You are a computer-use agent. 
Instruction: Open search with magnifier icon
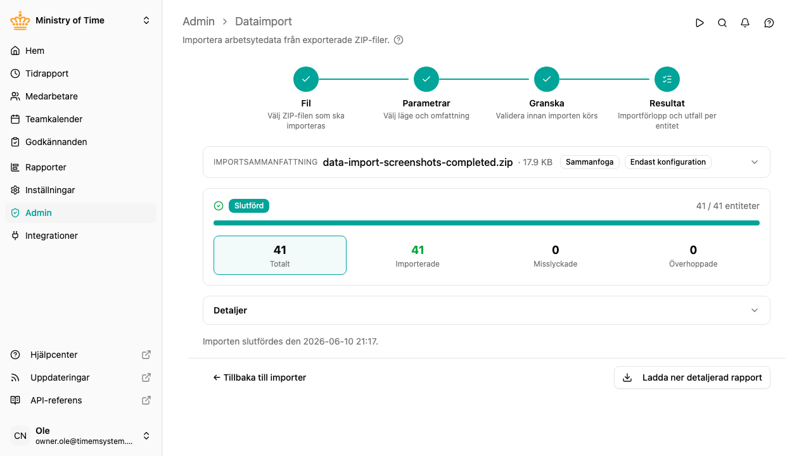pyautogui.click(x=722, y=23)
